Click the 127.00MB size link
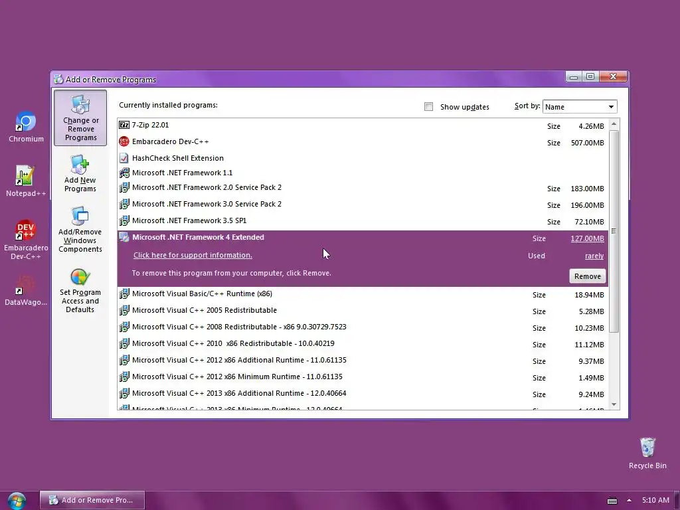The width and height of the screenshot is (680, 510). coord(587,238)
